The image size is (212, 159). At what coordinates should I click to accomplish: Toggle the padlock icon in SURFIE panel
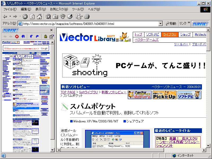coord(46,36)
